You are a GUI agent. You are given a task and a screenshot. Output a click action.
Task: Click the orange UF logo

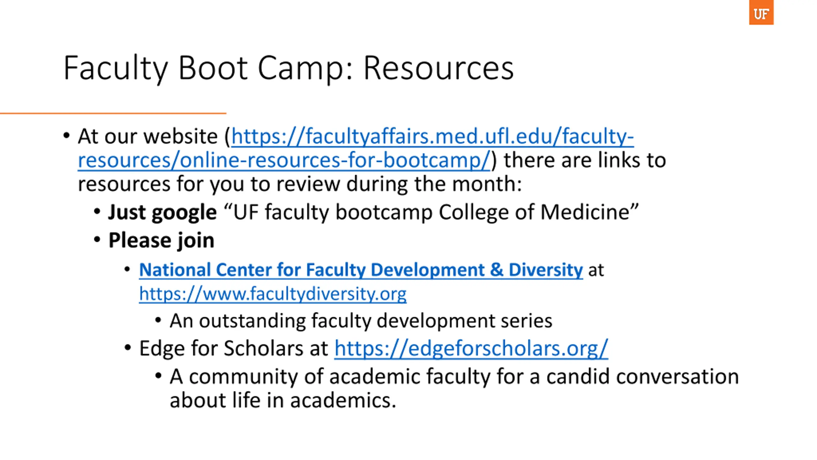tap(761, 12)
